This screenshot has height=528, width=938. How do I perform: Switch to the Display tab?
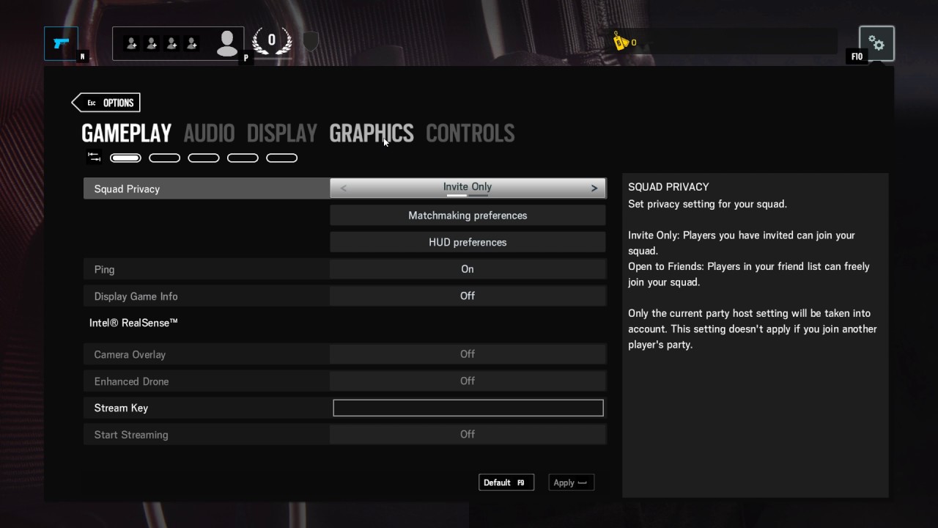[282, 133]
